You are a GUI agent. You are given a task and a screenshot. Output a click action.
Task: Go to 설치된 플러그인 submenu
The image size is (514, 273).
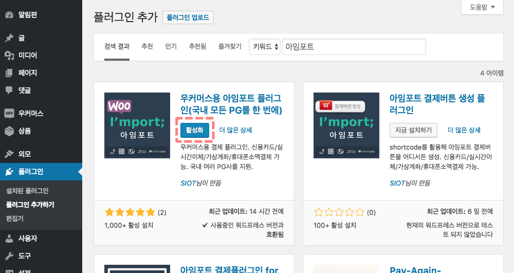tap(27, 191)
